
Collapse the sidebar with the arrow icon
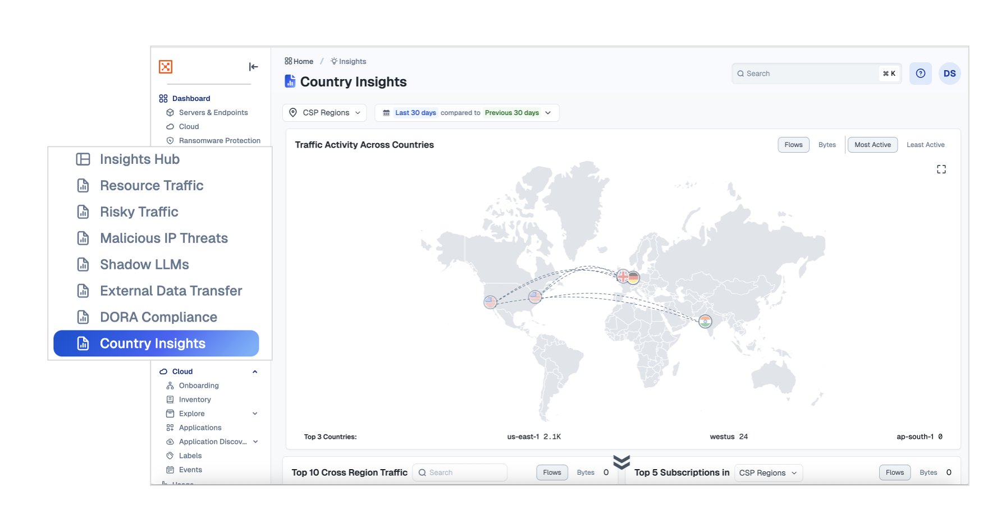coord(254,67)
